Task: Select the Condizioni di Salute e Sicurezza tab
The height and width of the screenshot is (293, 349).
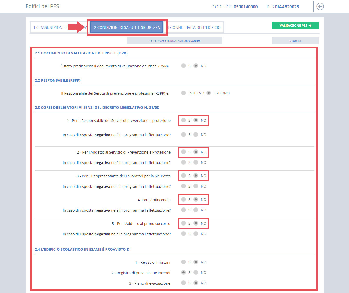Action: (x=127, y=27)
